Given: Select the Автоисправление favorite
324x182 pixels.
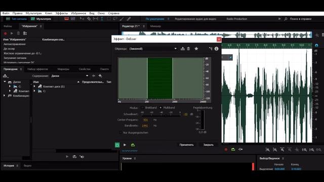Looking at the screenshot, I should click(15, 44).
